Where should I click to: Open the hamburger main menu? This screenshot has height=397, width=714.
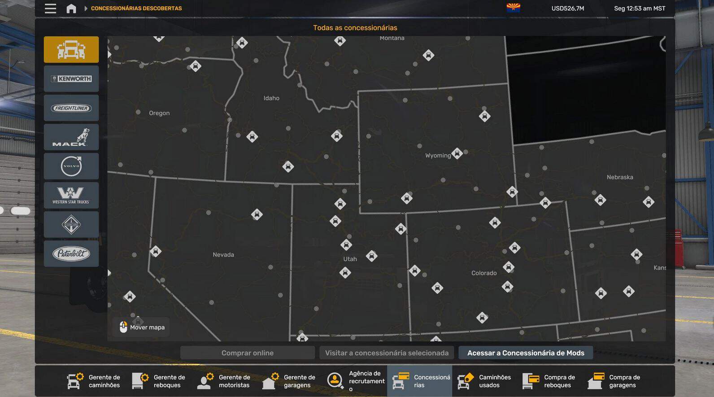pyautogui.click(x=50, y=9)
